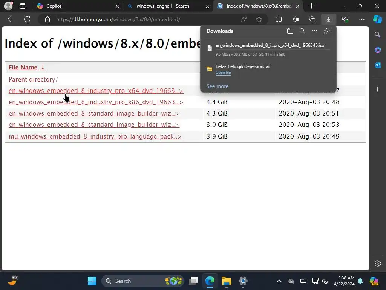Image resolution: width=386 pixels, height=290 pixels.
Task: Open the sidebar Outlook icon
Action: tap(378, 65)
